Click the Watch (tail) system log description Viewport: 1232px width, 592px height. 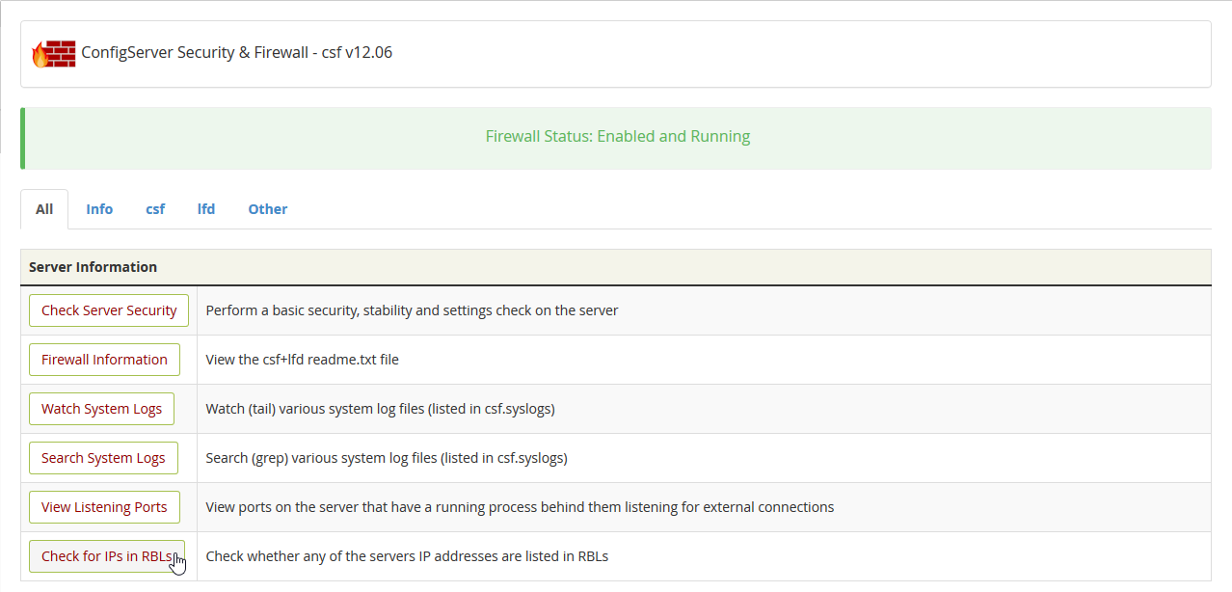pyautogui.click(x=380, y=409)
